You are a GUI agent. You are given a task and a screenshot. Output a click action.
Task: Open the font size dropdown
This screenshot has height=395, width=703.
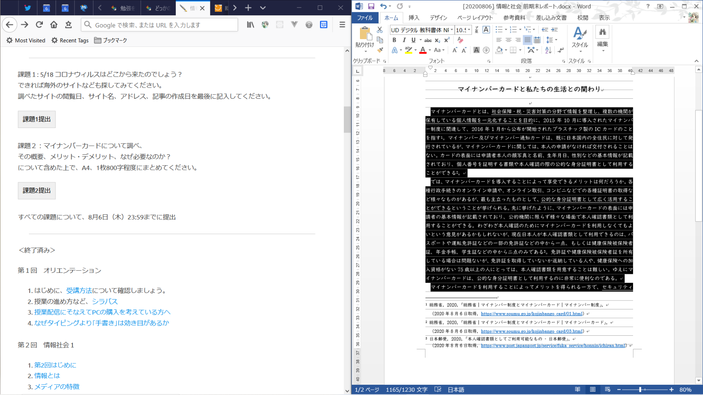469,30
